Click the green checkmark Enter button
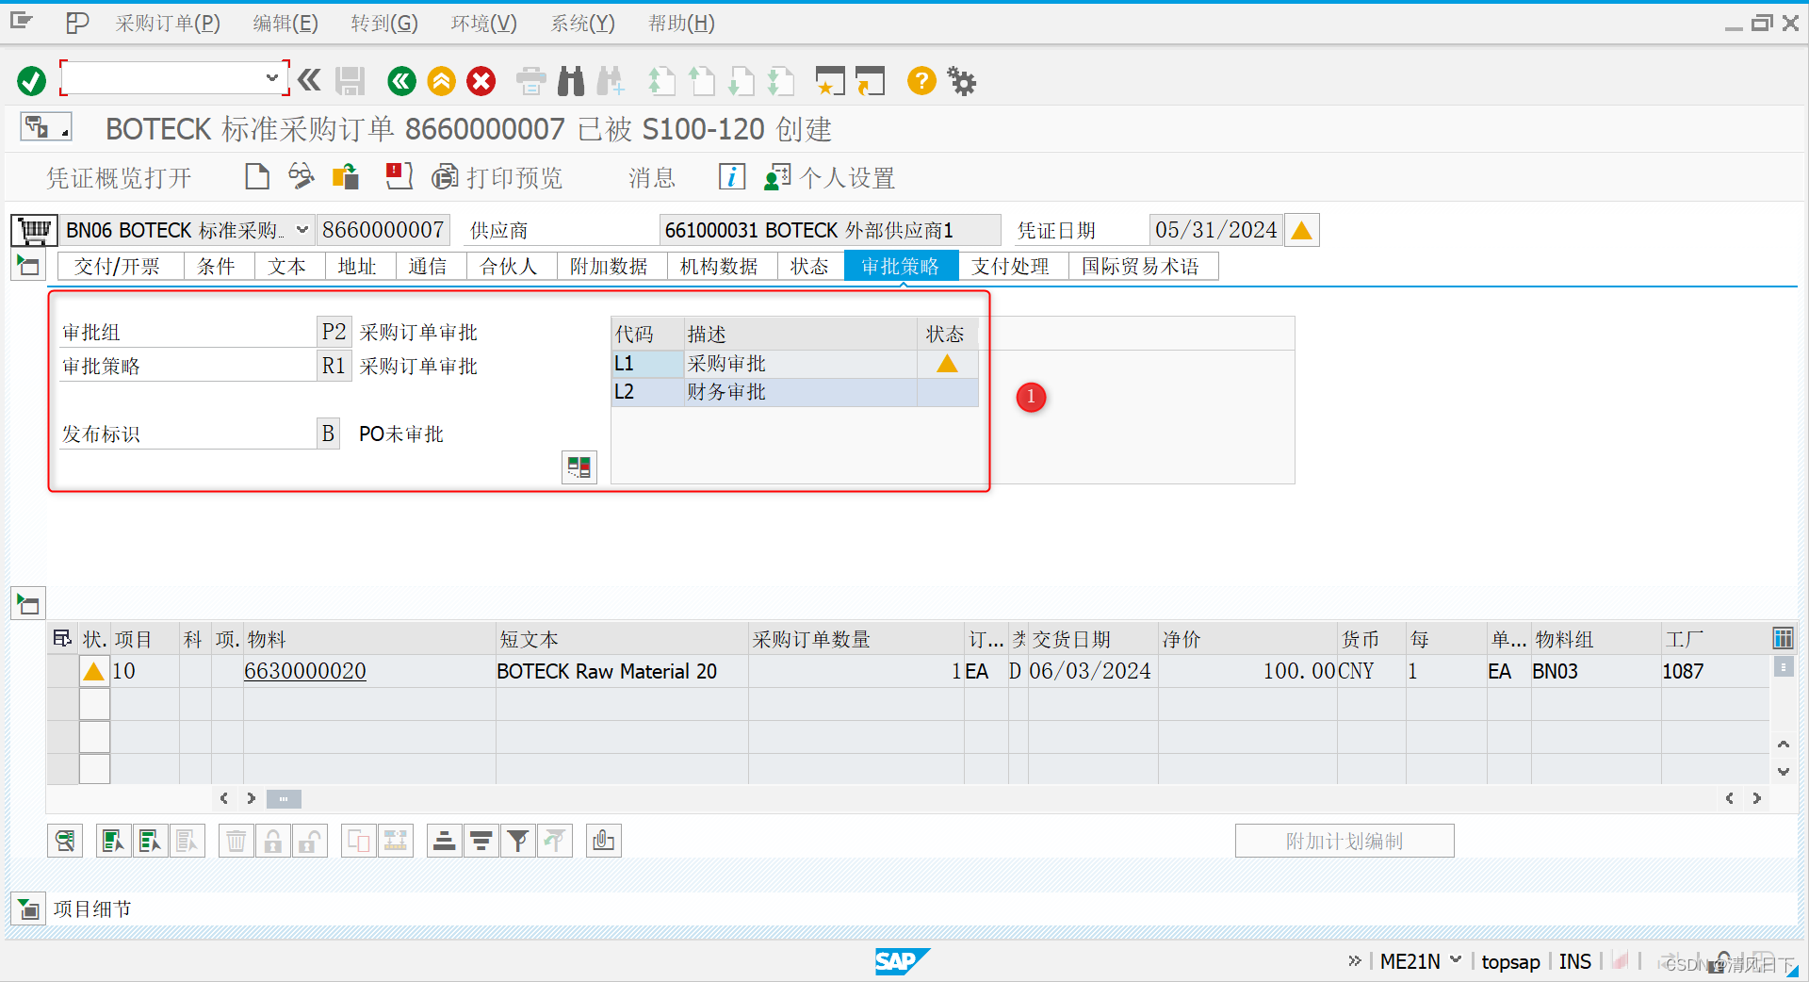Image resolution: width=1809 pixels, height=982 pixels. point(31,81)
